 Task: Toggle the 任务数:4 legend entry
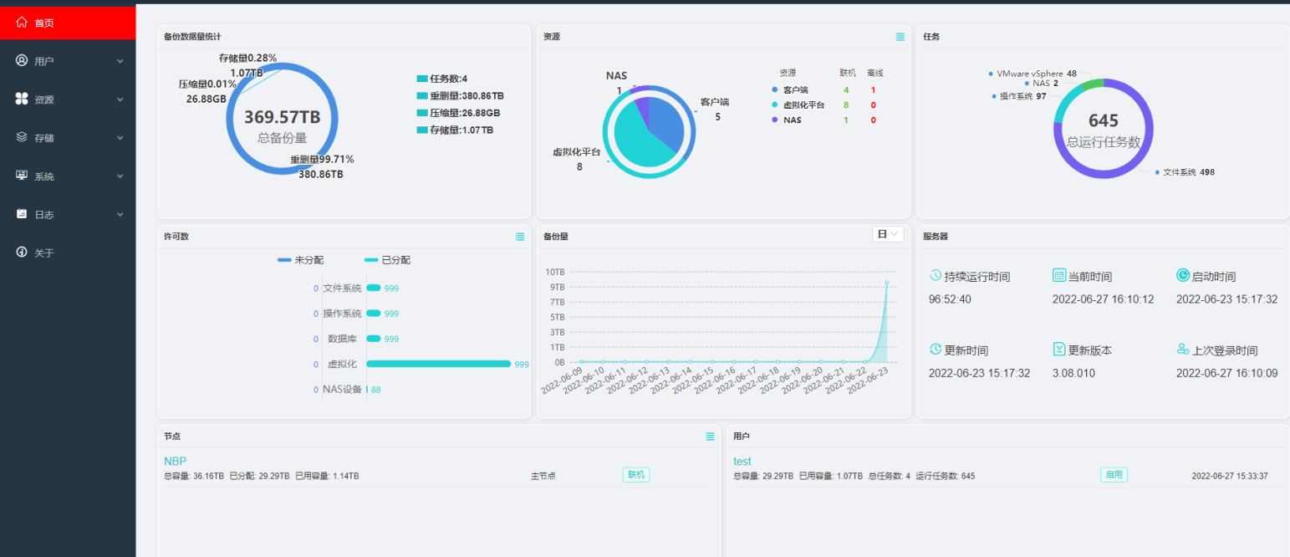click(441, 79)
